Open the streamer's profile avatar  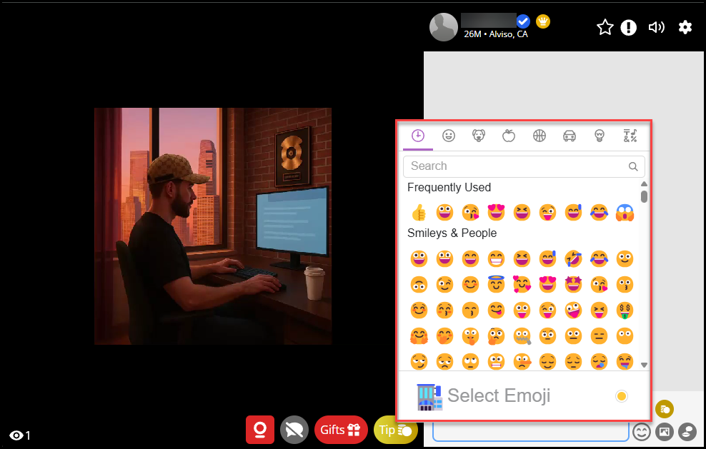pos(444,27)
